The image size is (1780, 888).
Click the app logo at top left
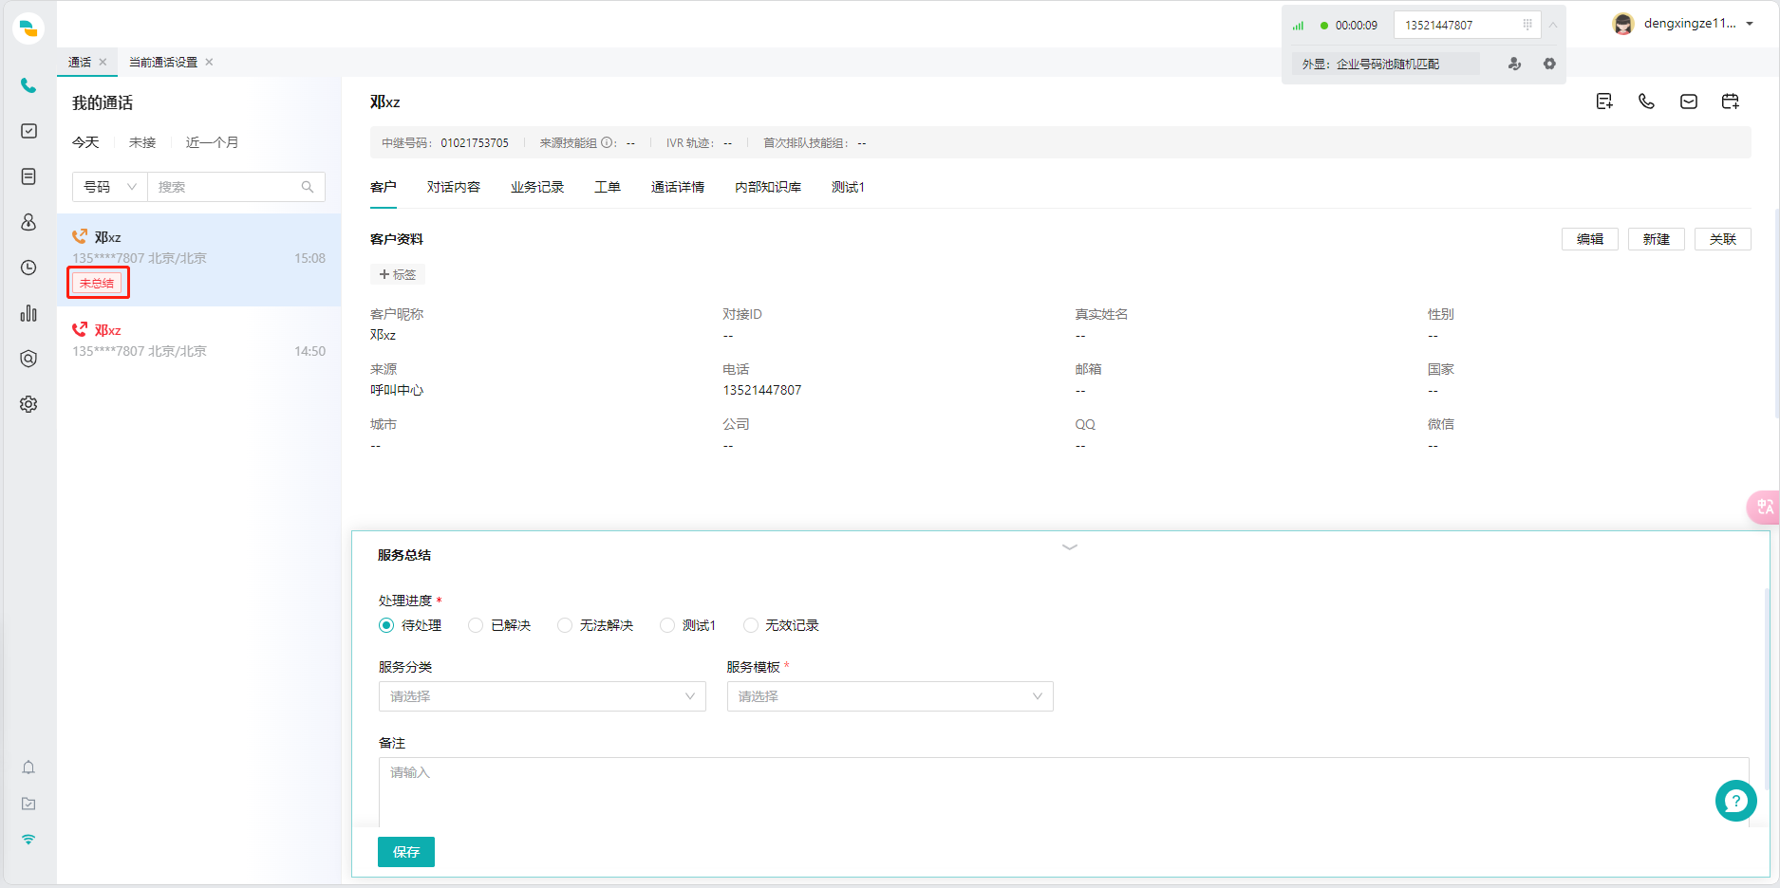[28, 28]
